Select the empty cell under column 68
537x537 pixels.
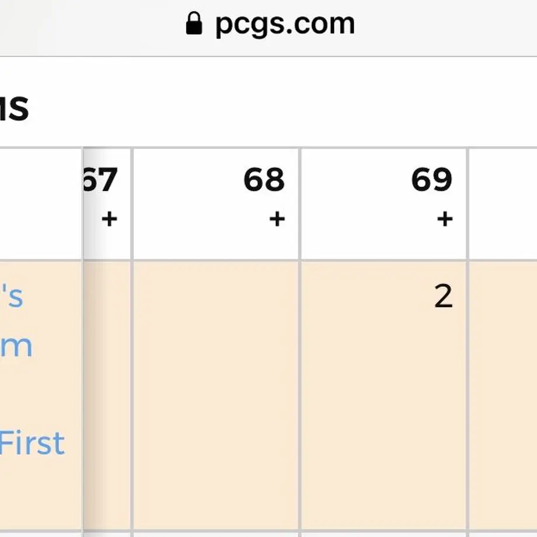(216, 396)
